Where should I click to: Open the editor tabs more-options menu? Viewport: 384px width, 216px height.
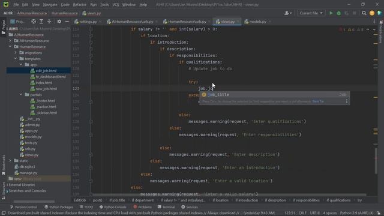click(x=374, y=22)
